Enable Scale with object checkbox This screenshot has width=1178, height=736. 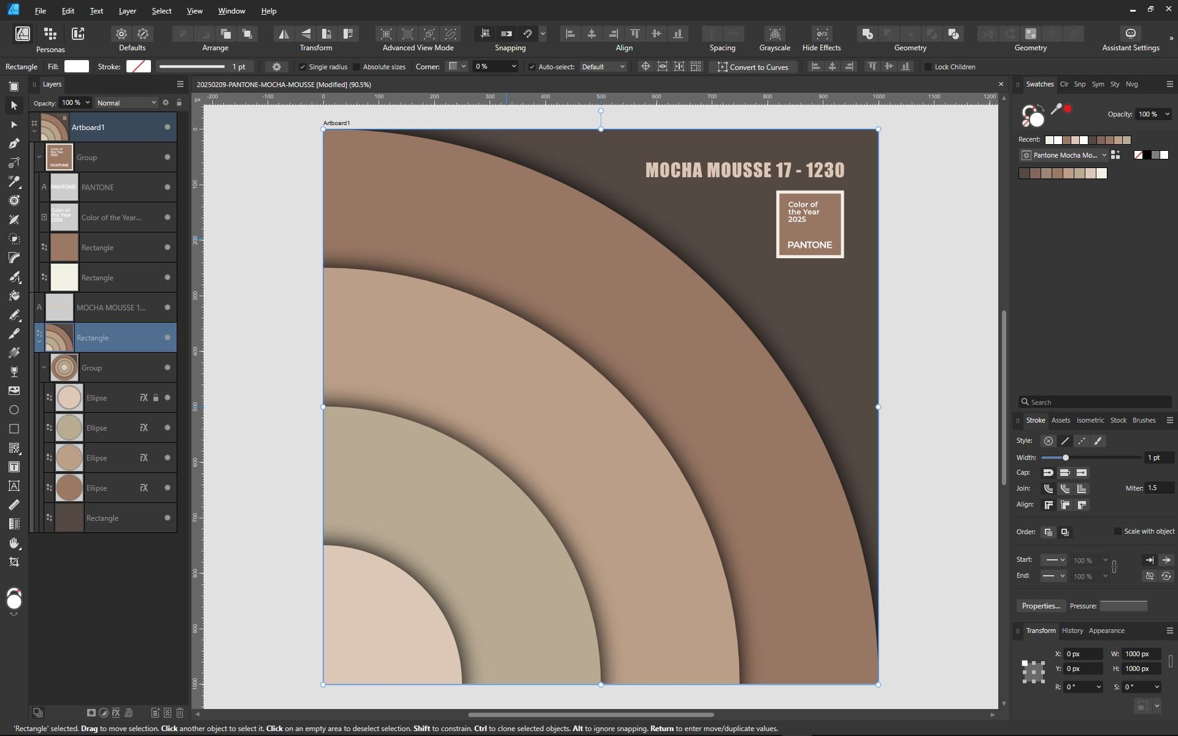1117,531
